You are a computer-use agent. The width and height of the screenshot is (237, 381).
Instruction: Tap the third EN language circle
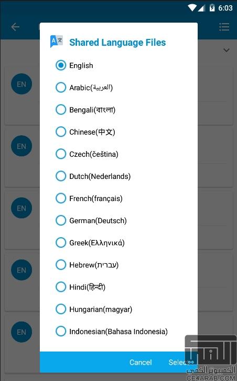click(21, 208)
